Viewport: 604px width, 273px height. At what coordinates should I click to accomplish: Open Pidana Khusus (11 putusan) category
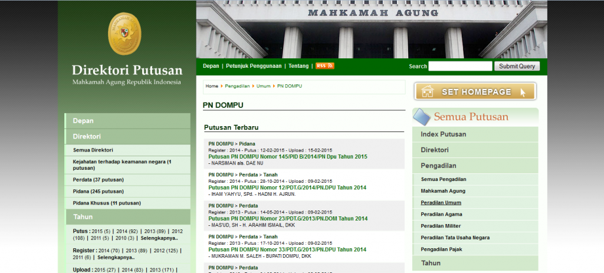click(107, 203)
